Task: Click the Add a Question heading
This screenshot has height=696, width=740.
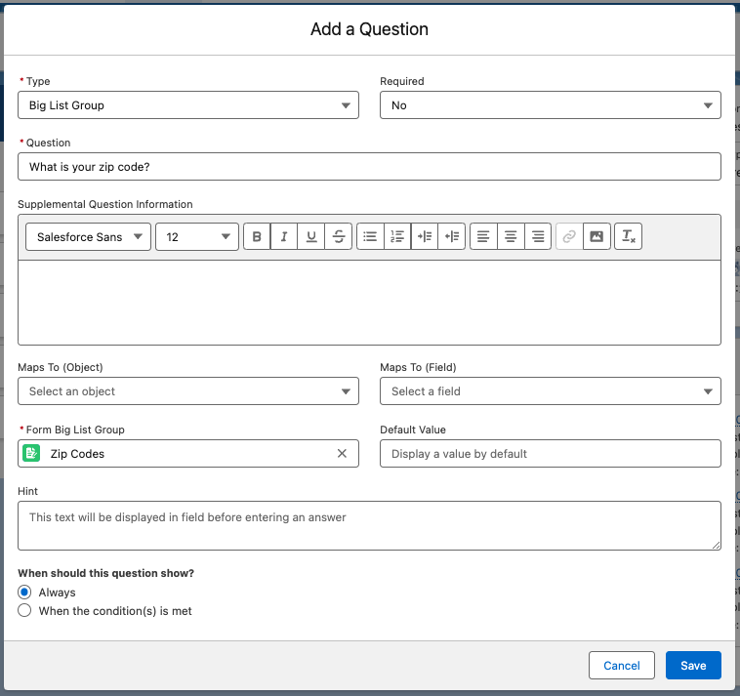Action: pyautogui.click(x=369, y=29)
